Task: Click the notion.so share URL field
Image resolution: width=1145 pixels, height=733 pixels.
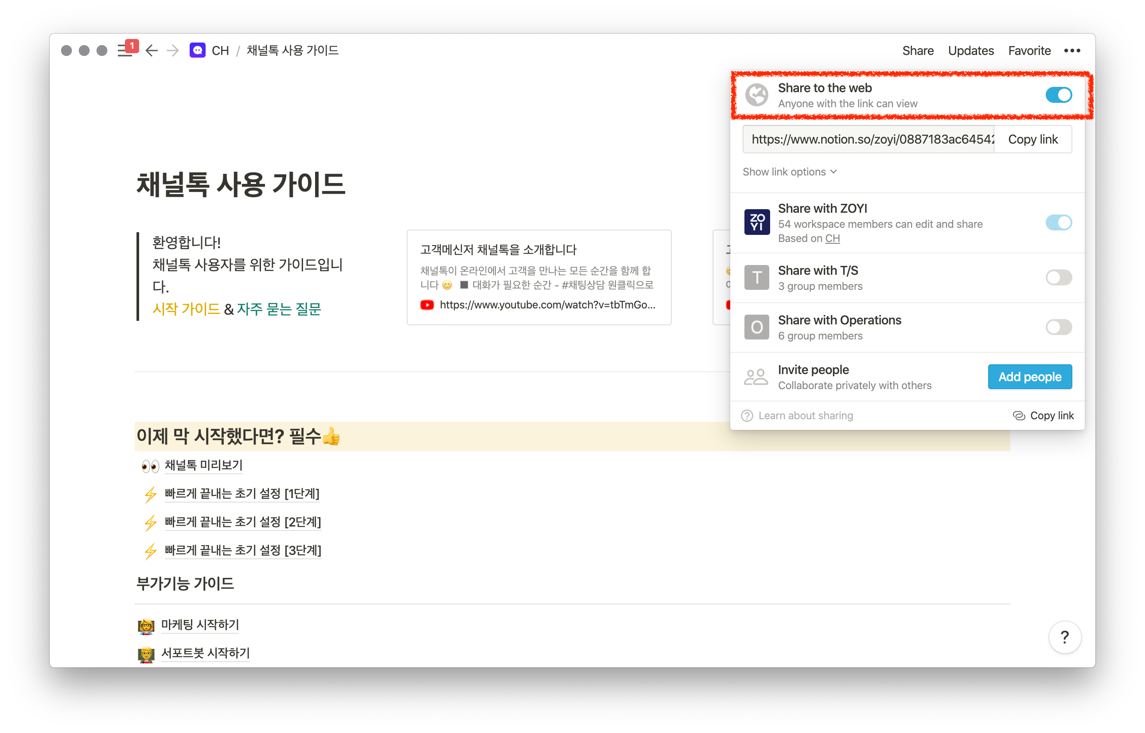Action: click(x=868, y=140)
